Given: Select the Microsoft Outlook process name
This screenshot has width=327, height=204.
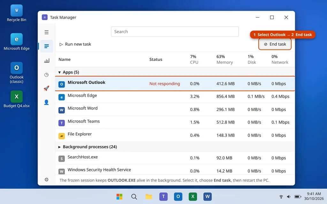Looking at the screenshot, I should pyautogui.click(x=86, y=83).
